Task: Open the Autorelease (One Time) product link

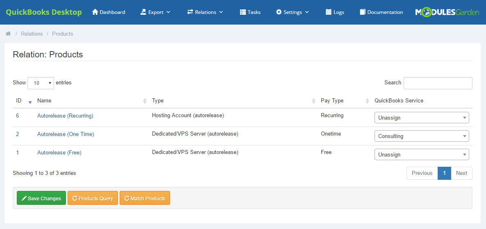Action: click(x=66, y=134)
